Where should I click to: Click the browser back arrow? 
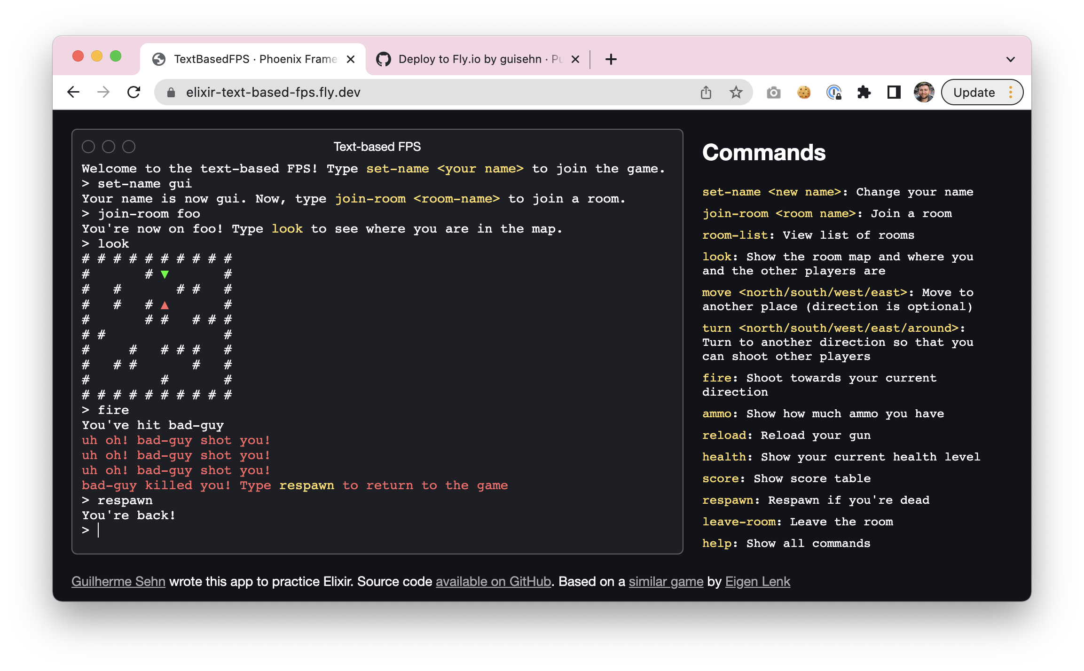coord(73,92)
